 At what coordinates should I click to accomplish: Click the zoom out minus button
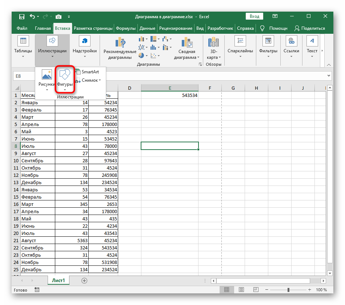267,290
